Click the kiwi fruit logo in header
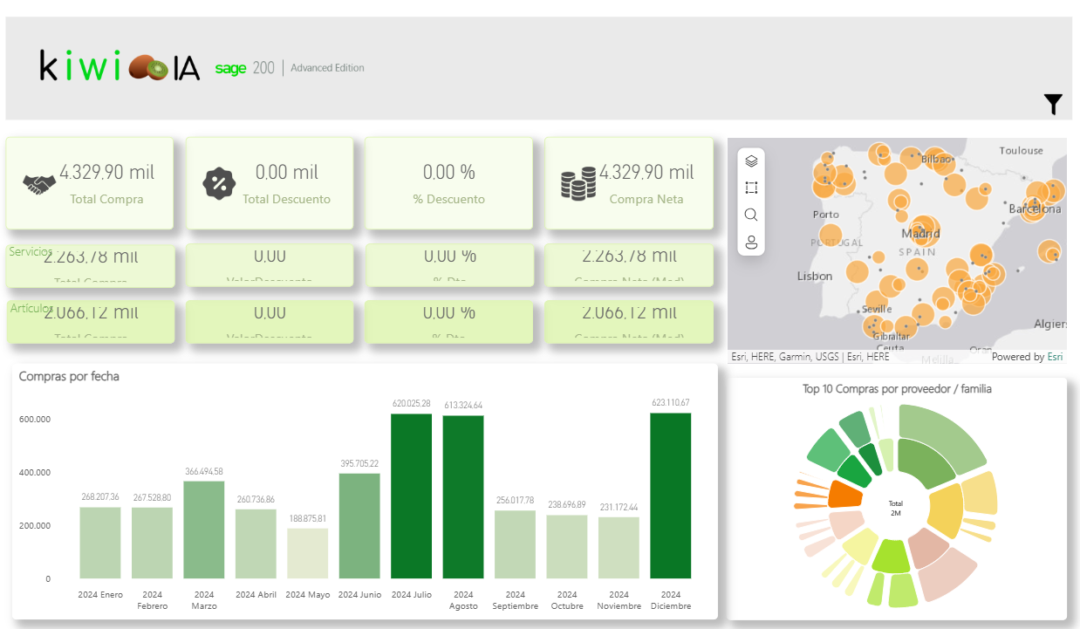 point(148,68)
